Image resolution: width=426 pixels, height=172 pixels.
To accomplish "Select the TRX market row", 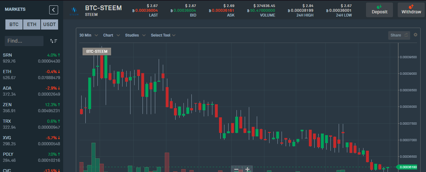I will 31,124.
